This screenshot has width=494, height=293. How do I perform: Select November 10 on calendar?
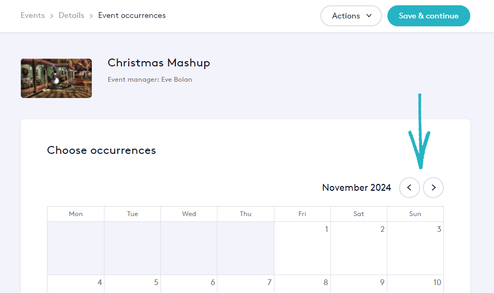pos(415,284)
